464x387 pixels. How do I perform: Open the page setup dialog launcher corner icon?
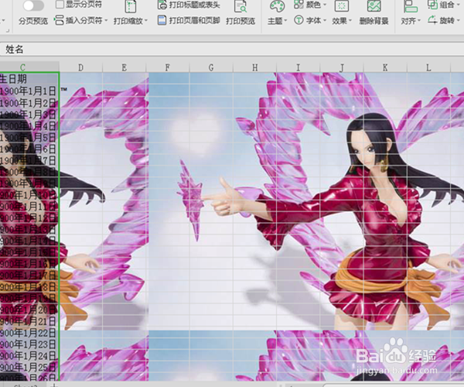tap(8, 30)
